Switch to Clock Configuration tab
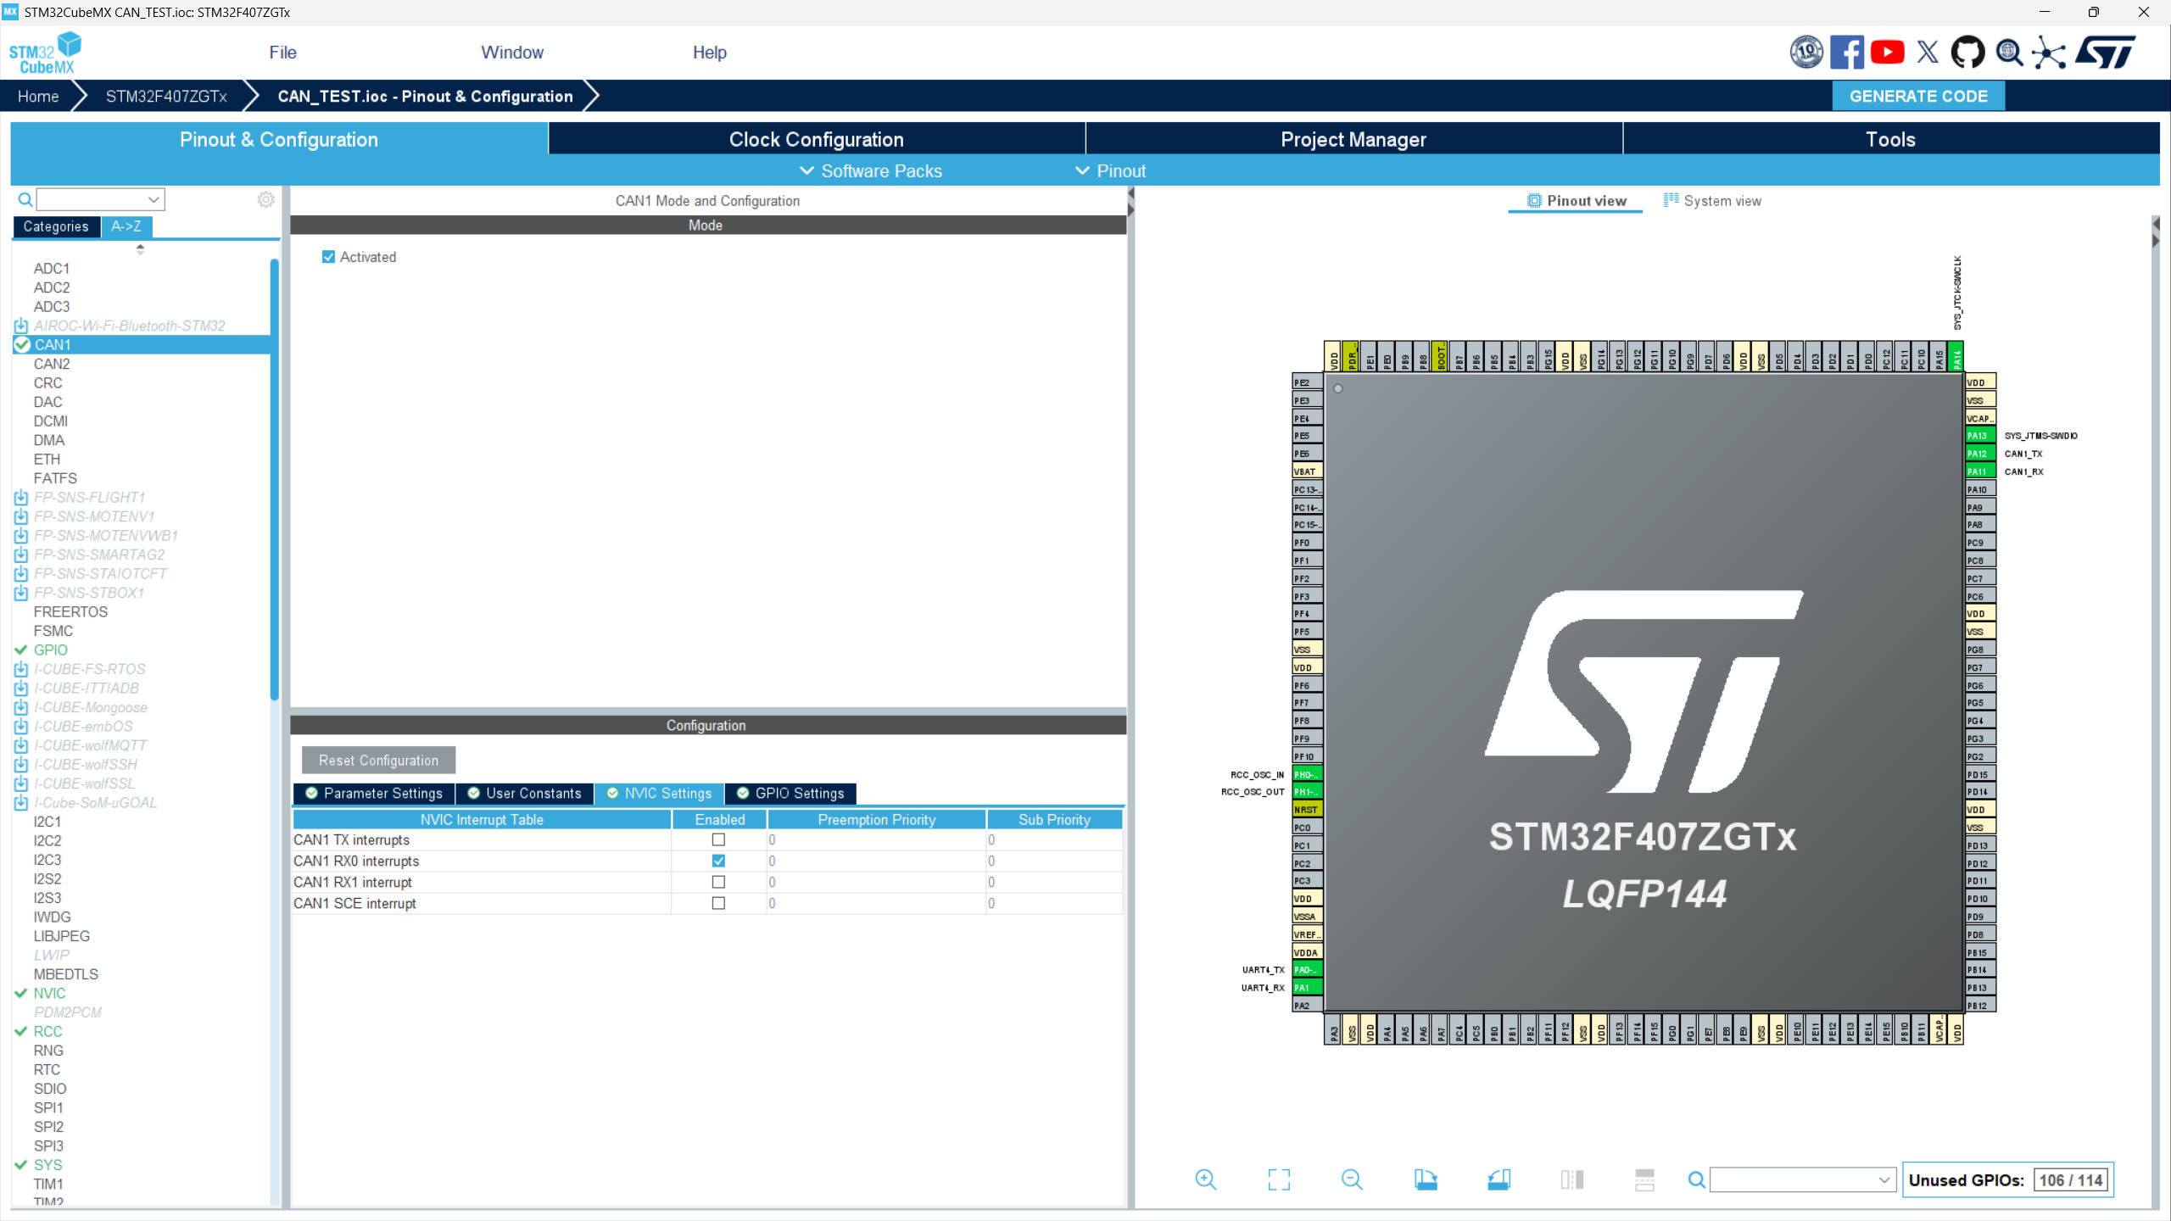This screenshot has height=1221, width=2171. pos(816,139)
